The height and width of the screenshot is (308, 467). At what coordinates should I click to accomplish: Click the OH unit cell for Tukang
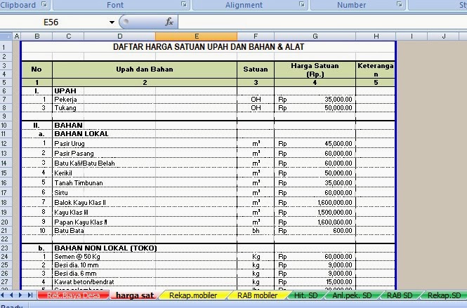[x=256, y=108]
